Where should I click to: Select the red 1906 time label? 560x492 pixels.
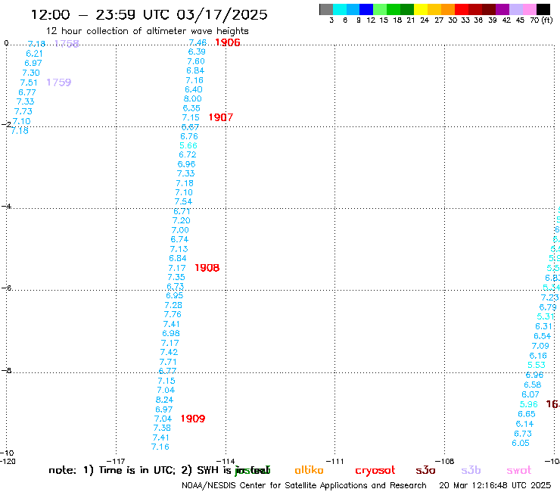pos(228,42)
